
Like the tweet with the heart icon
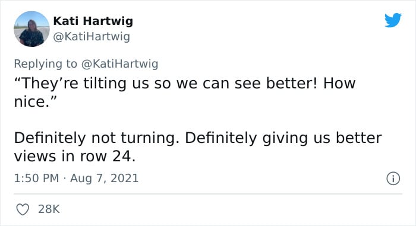pos(23,209)
